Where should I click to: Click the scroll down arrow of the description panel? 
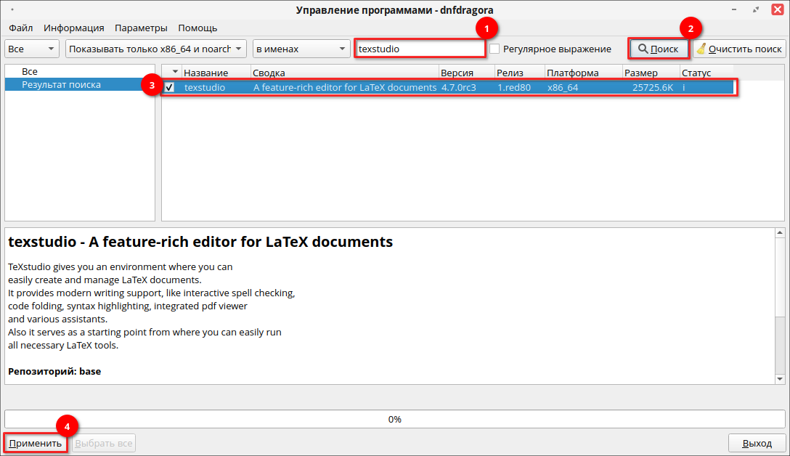tap(780, 379)
